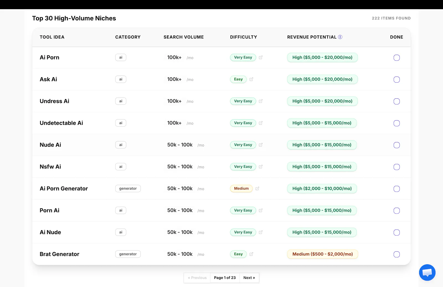Select the Undetectable Ai tool idea
This screenshot has width=443, height=287.
61,123
